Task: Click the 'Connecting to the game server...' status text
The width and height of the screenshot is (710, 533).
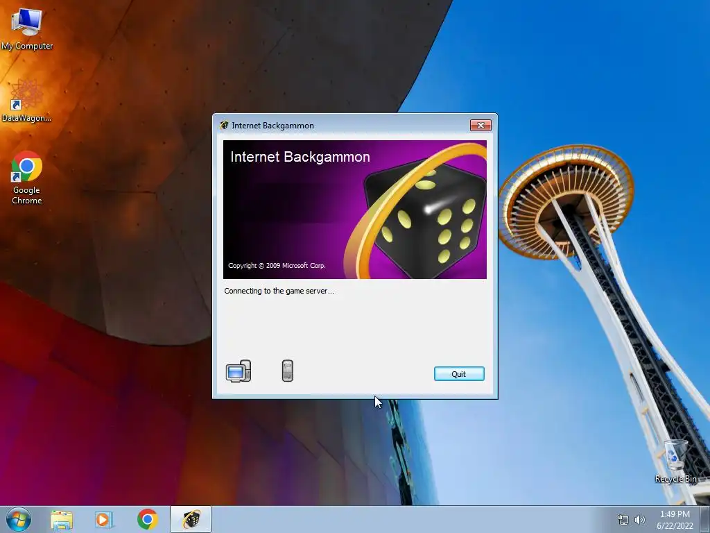Action: click(279, 291)
